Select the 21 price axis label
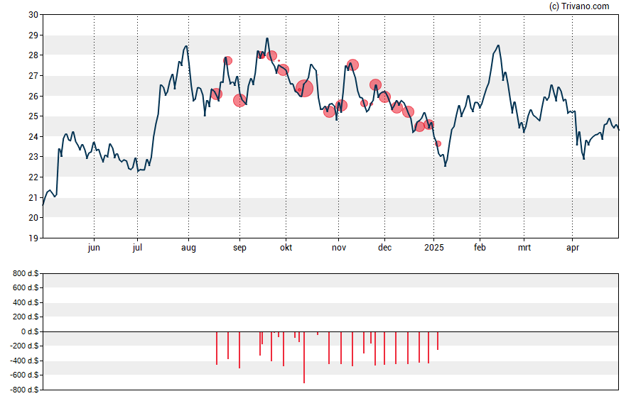Image resolution: width=631 pixels, height=401 pixels. click(33, 198)
